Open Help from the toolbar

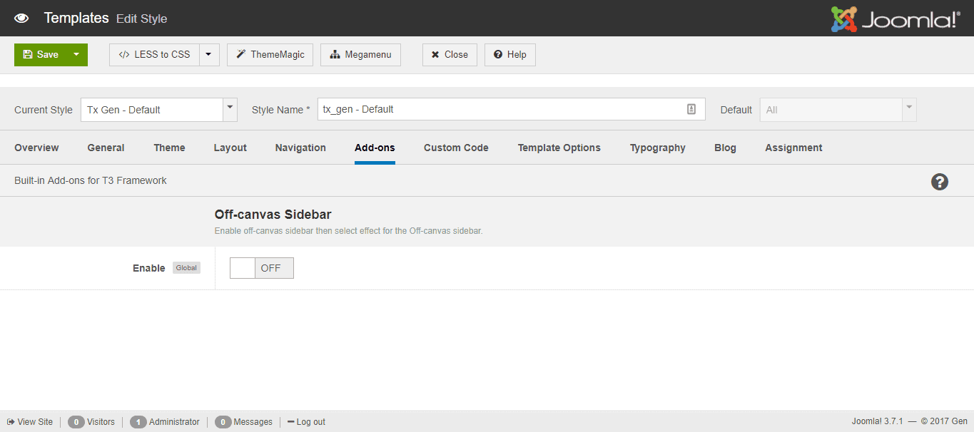509,55
